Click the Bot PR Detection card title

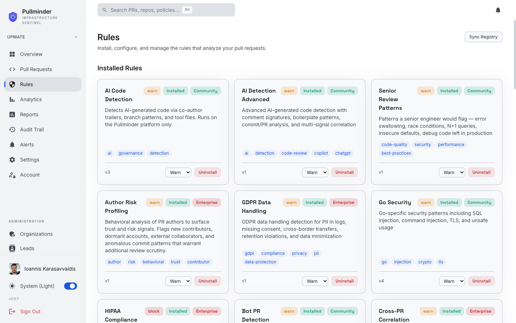(255, 315)
